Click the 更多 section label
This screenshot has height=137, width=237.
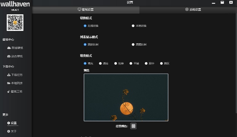point(5,115)
